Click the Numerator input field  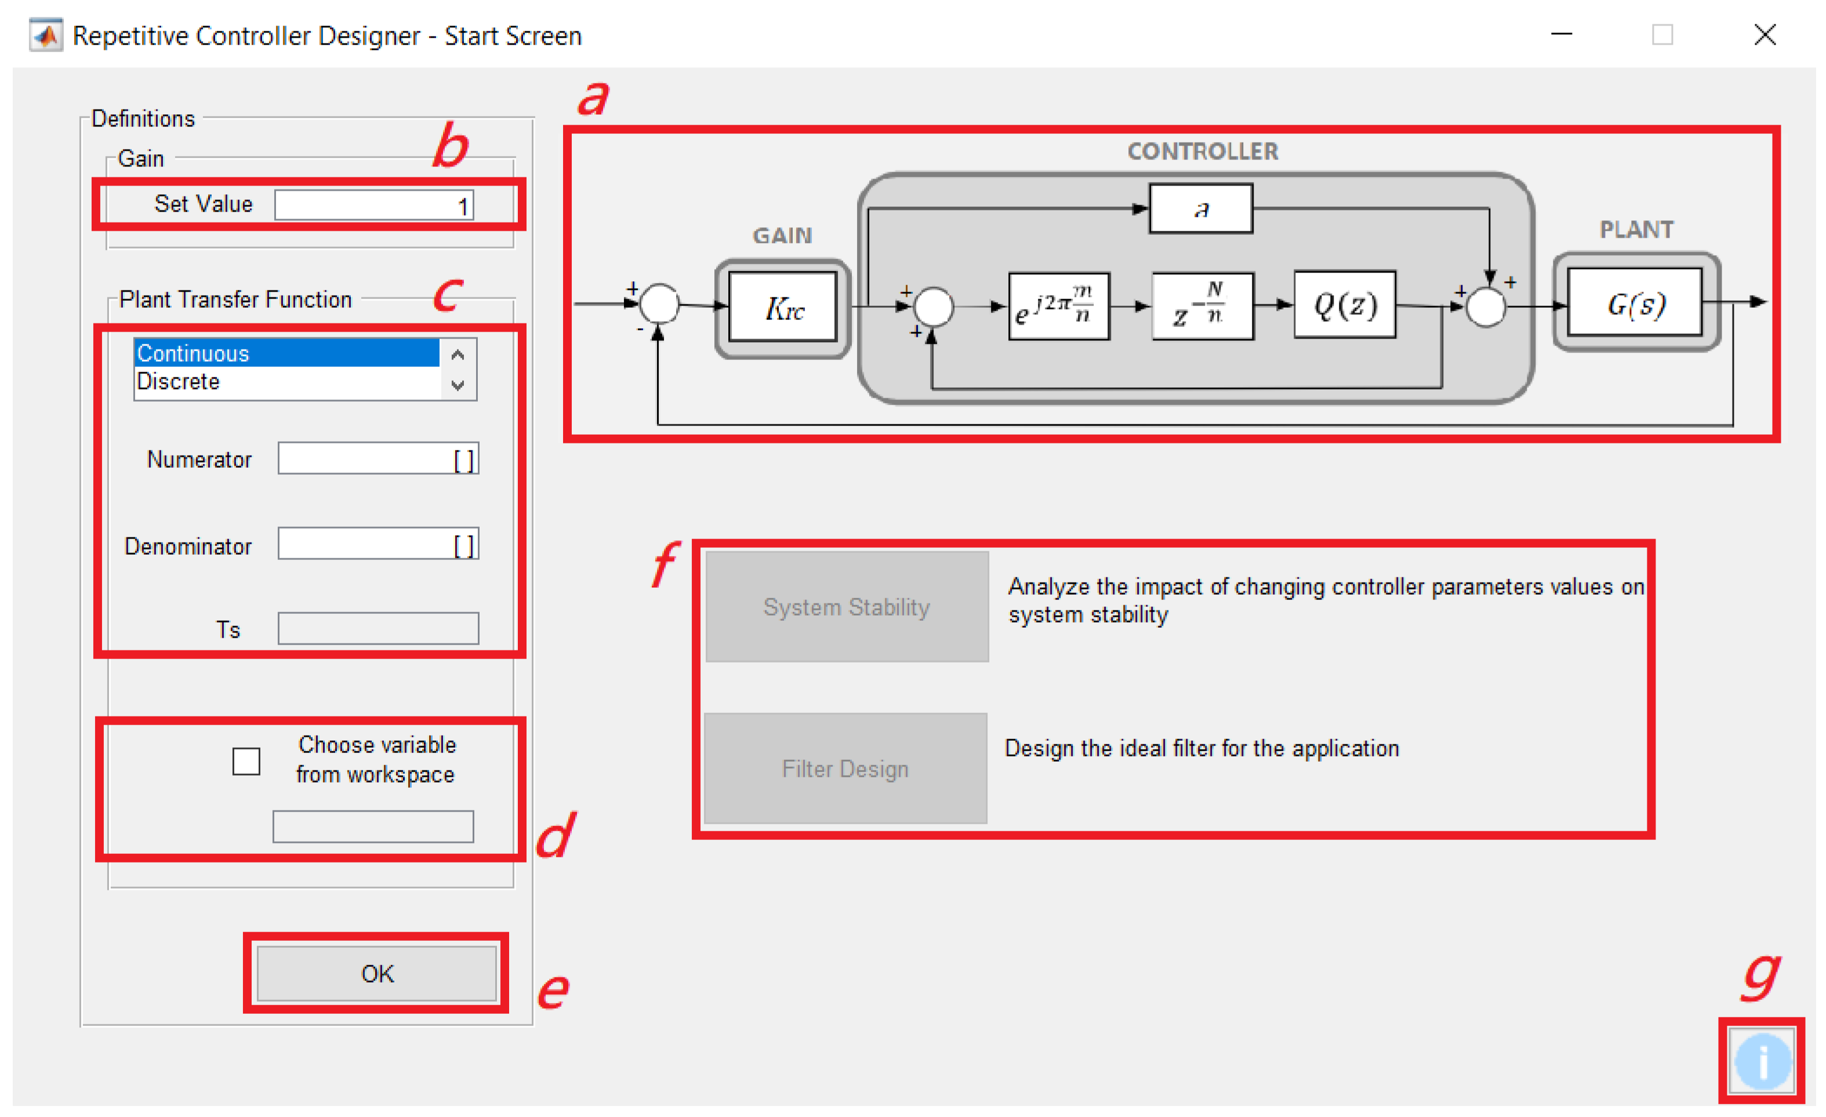[x=377, y=459]
